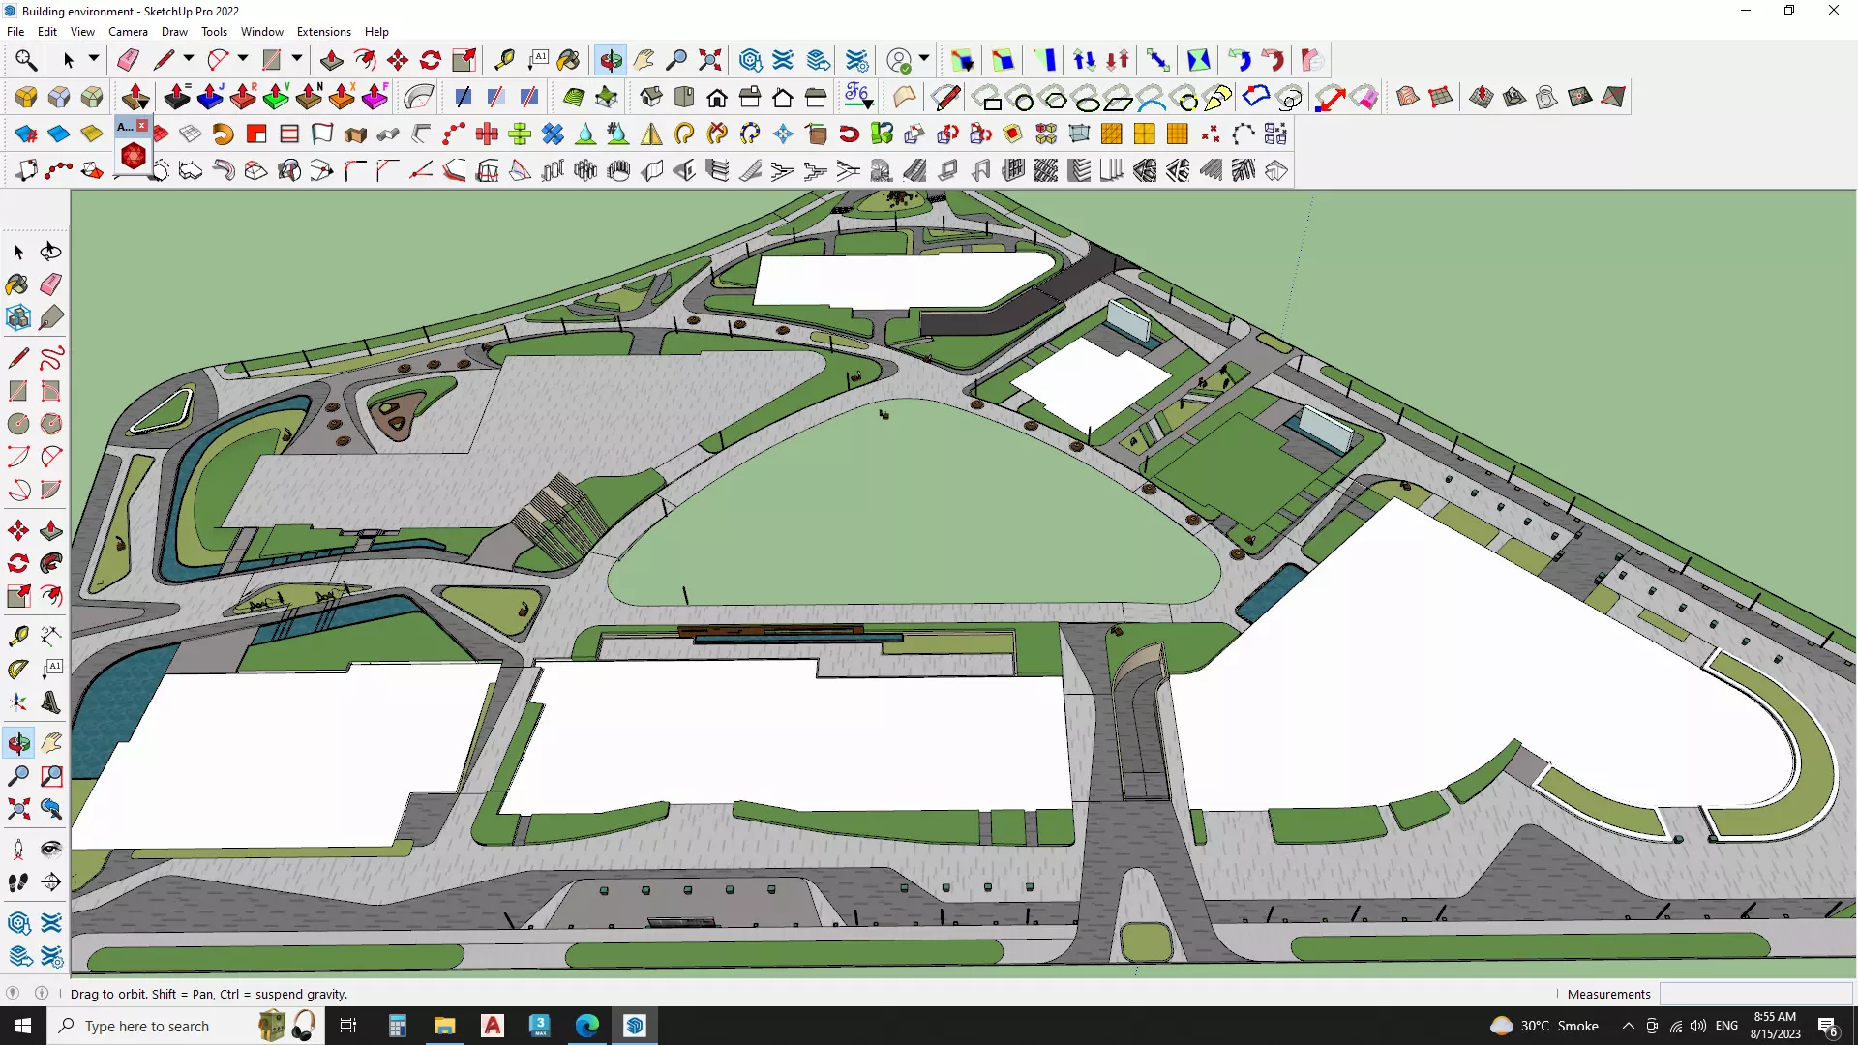Expand the Line tool dropdown arrow
Image resolution: width=1858 pixels, height=1045 pixels.
coord(189,59)
